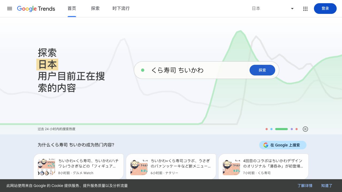342x192 pixels.
Task: Open the 了解详情 cookie link
Action: [305, 186]
